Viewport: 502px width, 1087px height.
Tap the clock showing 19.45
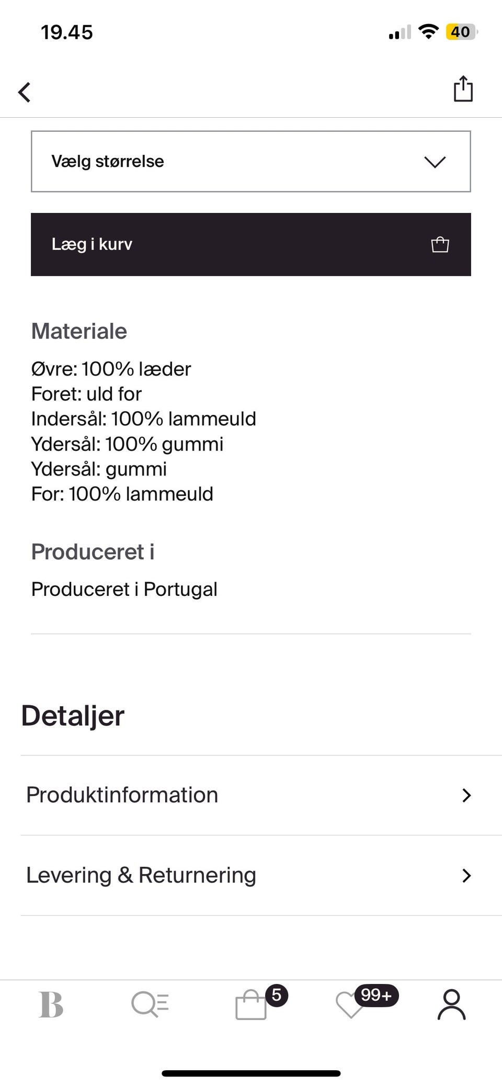coord(67,32)
